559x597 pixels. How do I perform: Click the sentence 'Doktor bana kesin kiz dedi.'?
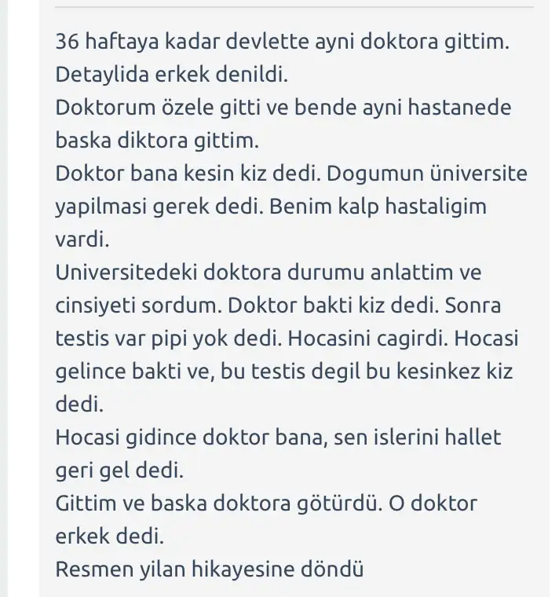[x=188, y=174]
